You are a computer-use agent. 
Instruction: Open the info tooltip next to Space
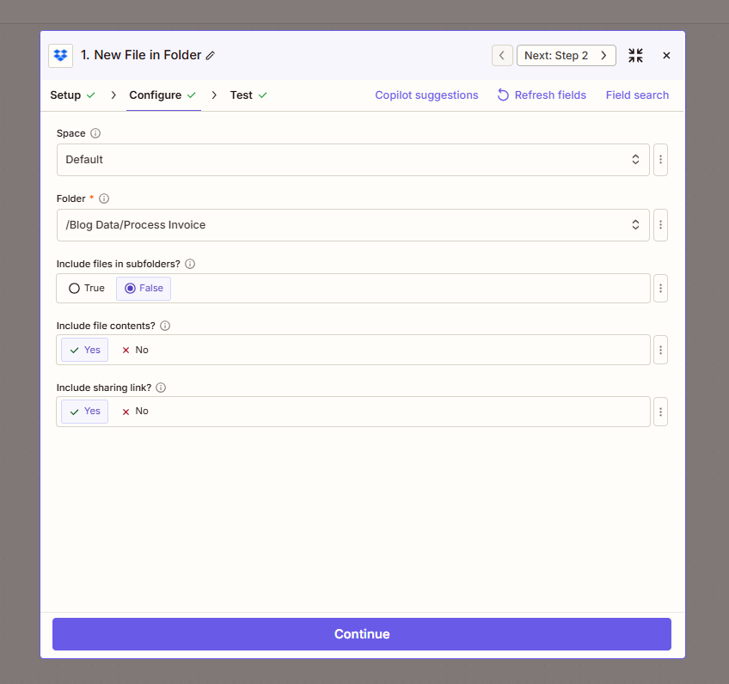[x=95, y=133]
